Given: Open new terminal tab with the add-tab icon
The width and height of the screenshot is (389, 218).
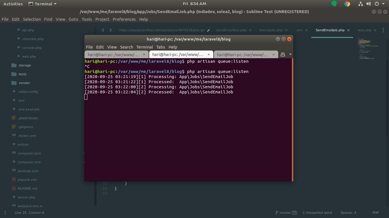Looking at the screenshot, I should coord(283,54).
